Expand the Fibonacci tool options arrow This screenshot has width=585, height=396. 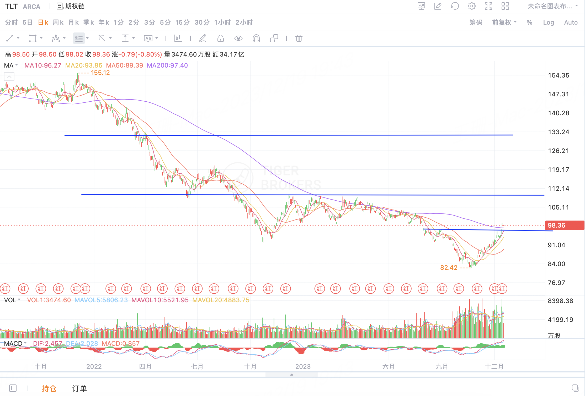click(87, 38)
